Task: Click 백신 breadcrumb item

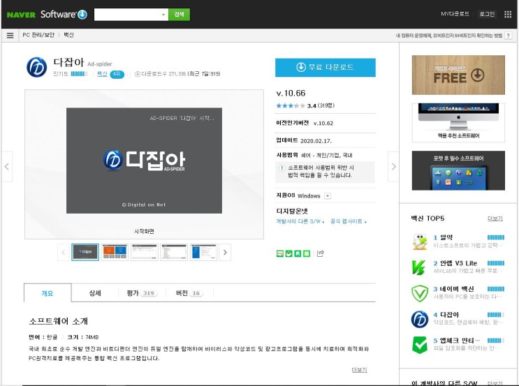Action: coord(68,35)
